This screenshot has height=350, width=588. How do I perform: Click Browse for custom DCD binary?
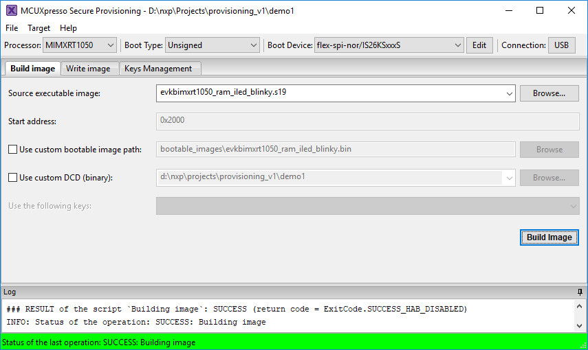(x=549, y=178)
